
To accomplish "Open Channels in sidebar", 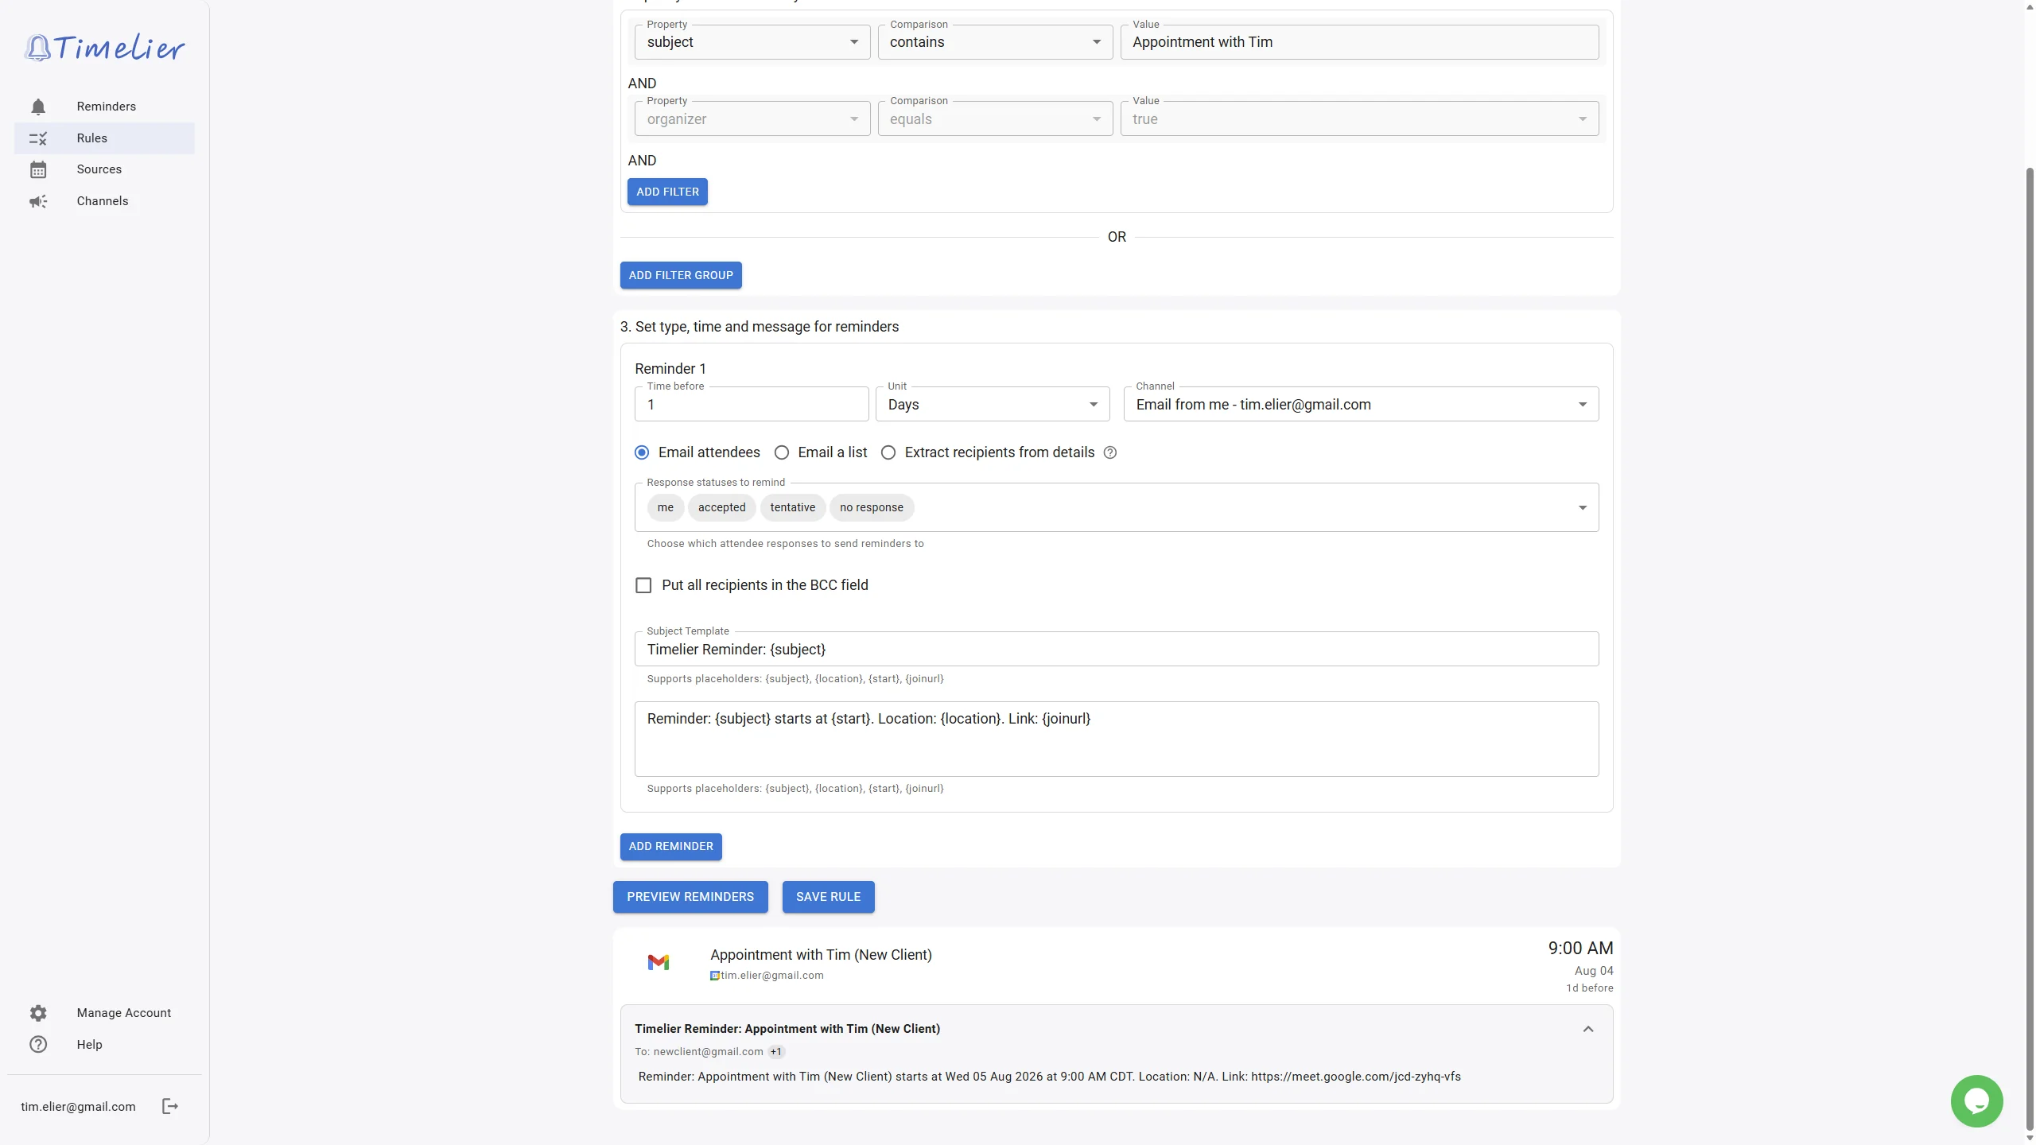I will 104,201.
